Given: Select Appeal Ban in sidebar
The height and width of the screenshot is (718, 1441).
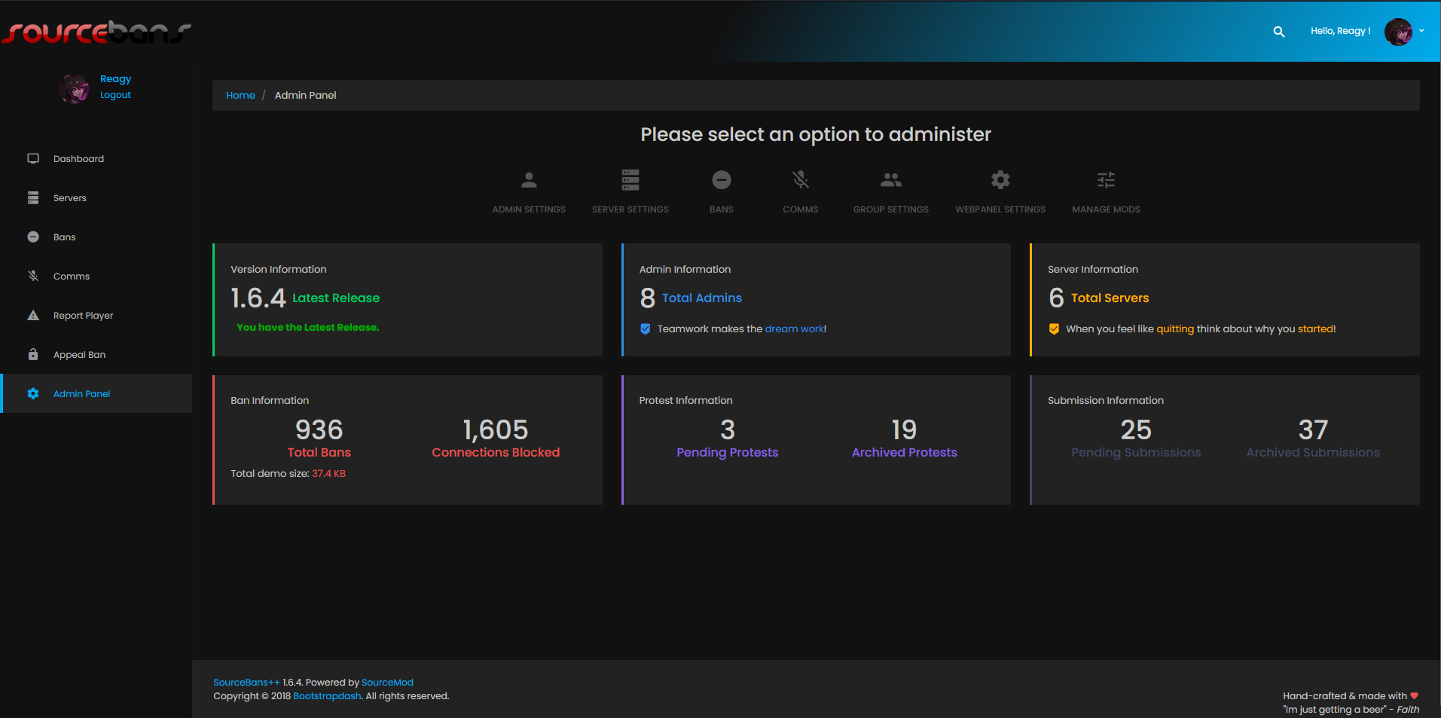Looking at the screenshot, I should 79,355.
